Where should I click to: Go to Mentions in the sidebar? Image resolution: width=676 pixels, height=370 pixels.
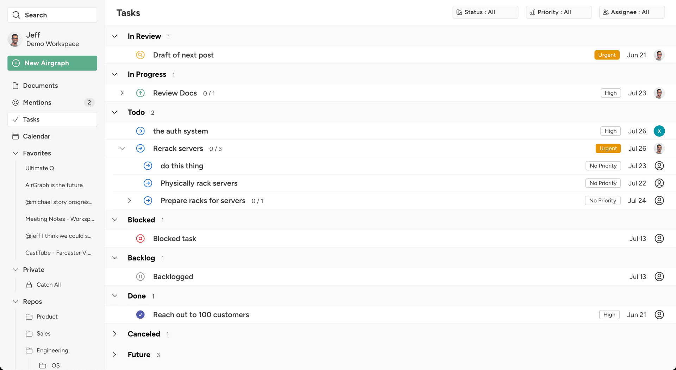37,102
